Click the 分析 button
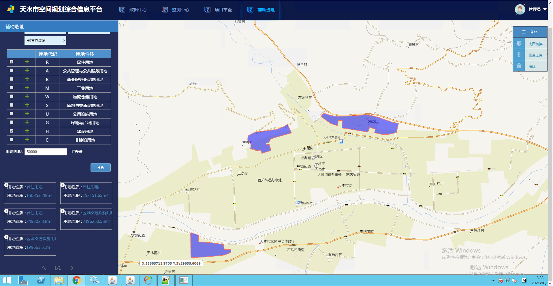Screen dimensions: 553x286 (x=101, y=168)
